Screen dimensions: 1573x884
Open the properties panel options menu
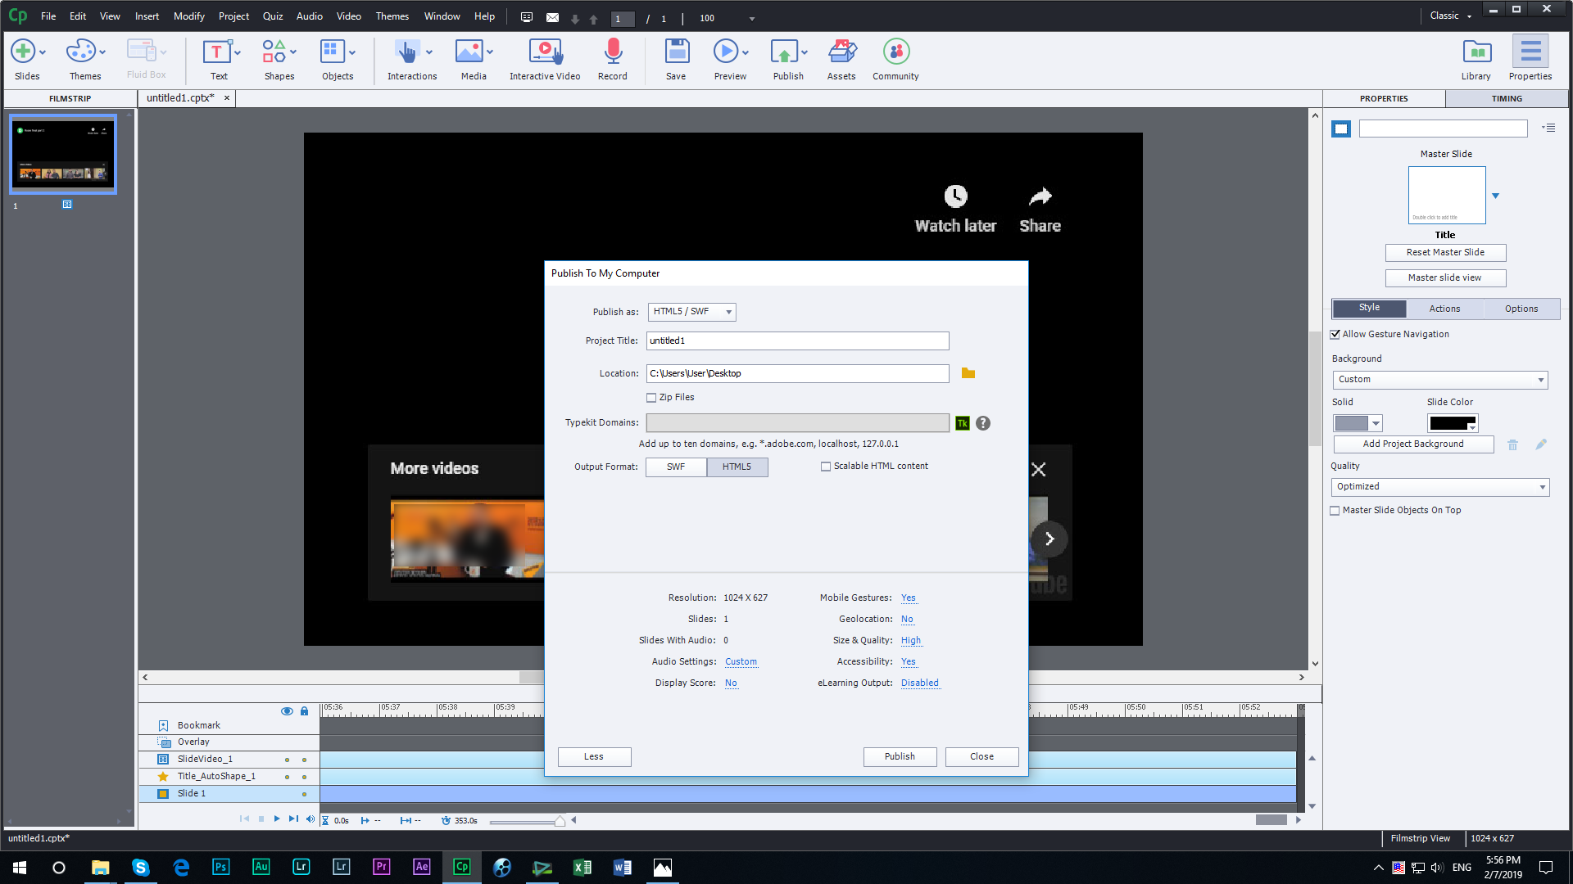[1548, 129]
